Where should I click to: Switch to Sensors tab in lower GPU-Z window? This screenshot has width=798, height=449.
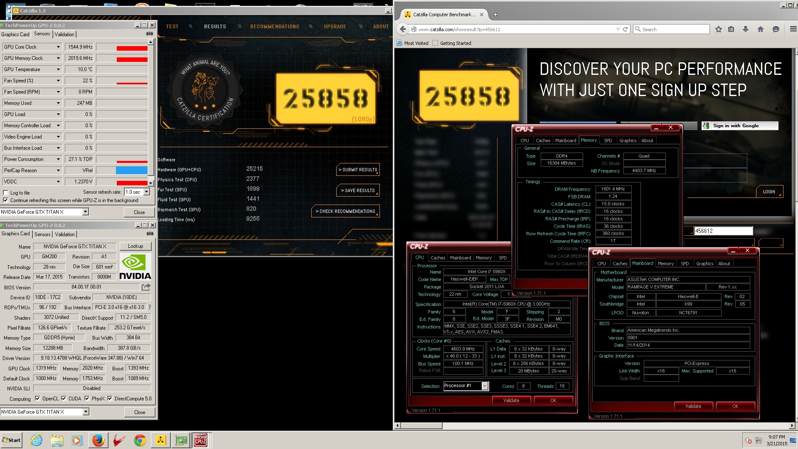tap(42, 234)
